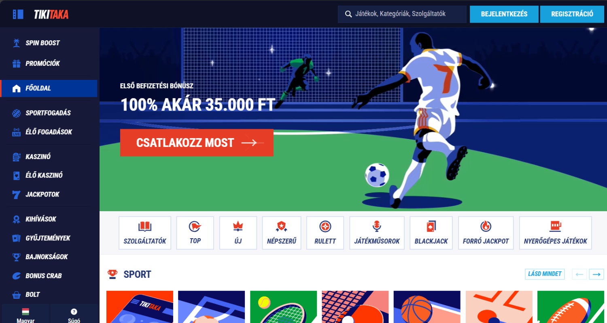This screenshot has width=607, height=323.
Task: Open the Súgó help button
Action: (x=74, y=315)
